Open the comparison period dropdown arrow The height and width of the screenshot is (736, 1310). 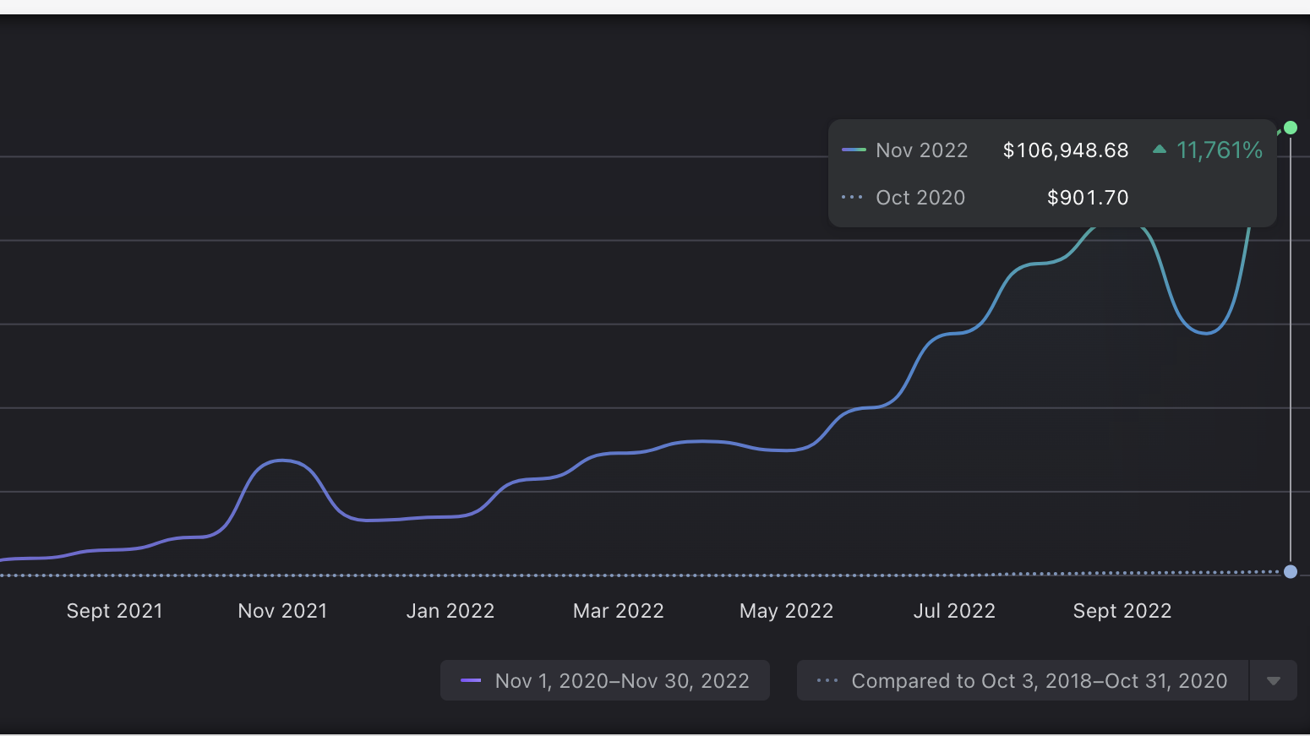(1273, 681)
